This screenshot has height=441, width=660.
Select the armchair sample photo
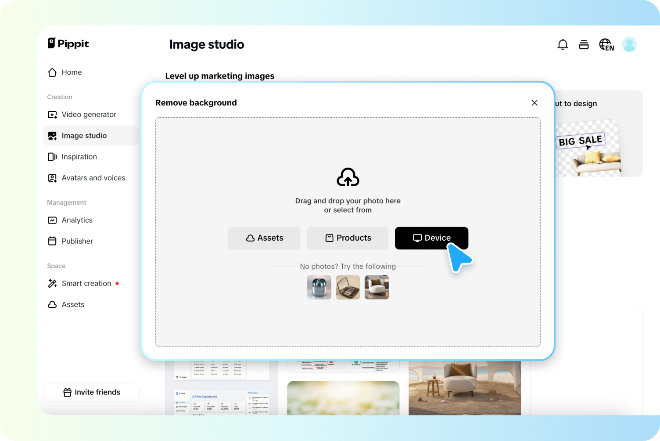[x=377, y=287]
